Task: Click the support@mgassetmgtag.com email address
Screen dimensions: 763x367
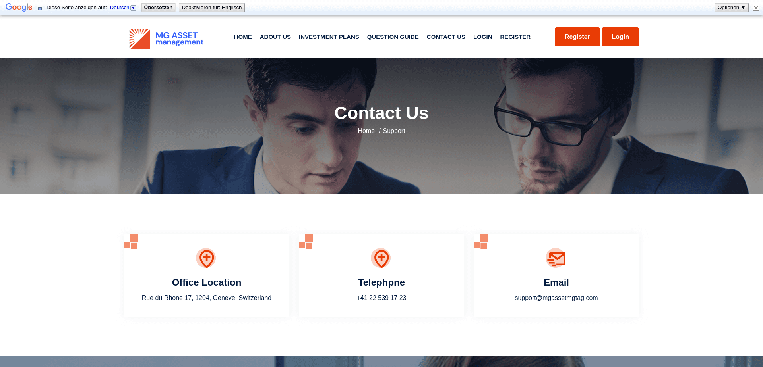Action: coord(556,298)
